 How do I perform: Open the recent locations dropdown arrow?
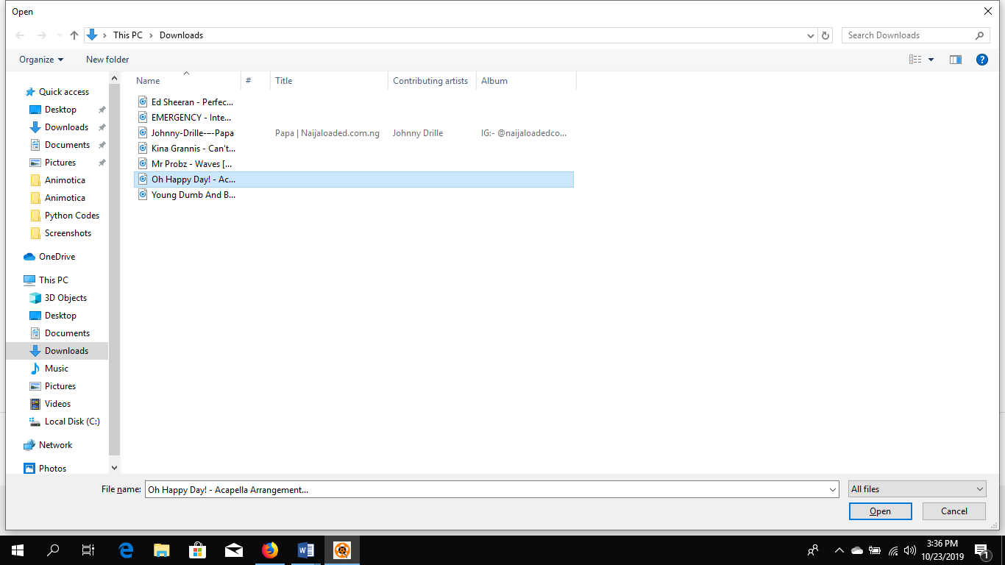59,35
